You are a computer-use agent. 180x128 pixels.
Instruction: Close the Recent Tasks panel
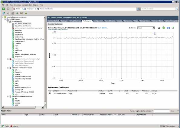tap(178, 111)
